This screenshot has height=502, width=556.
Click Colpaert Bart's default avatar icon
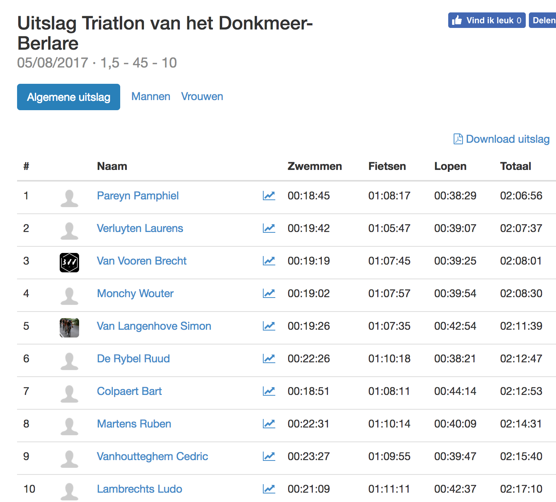tap(69, 394)
